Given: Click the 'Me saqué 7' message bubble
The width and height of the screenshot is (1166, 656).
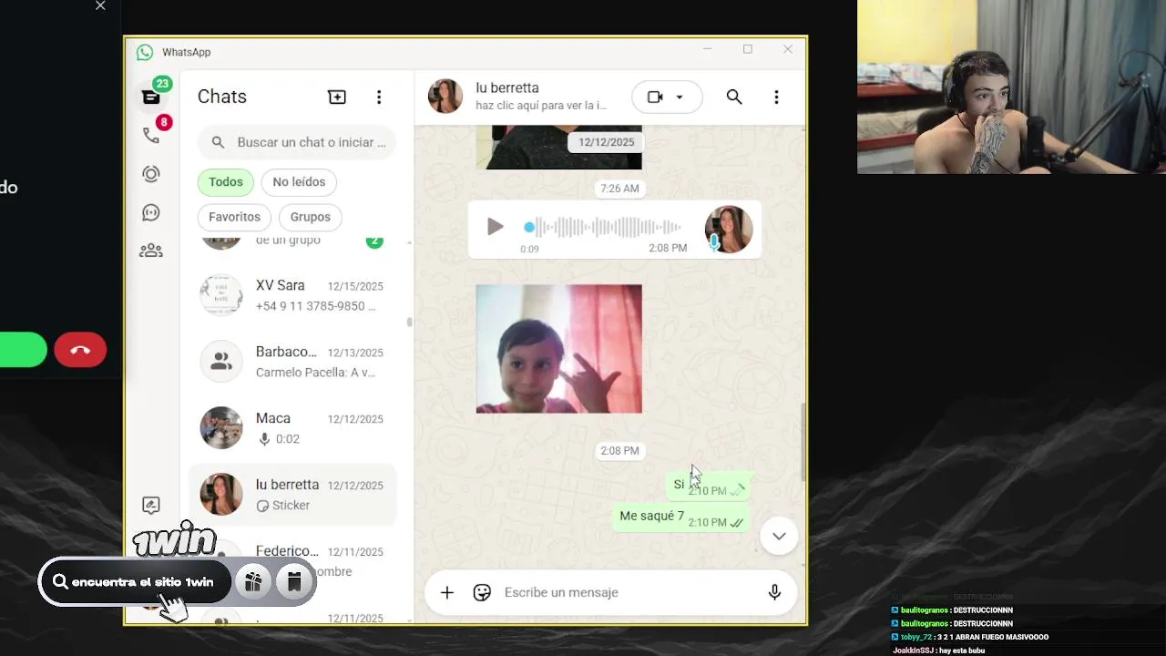Looking at the screenshot, I should [682, 518].
